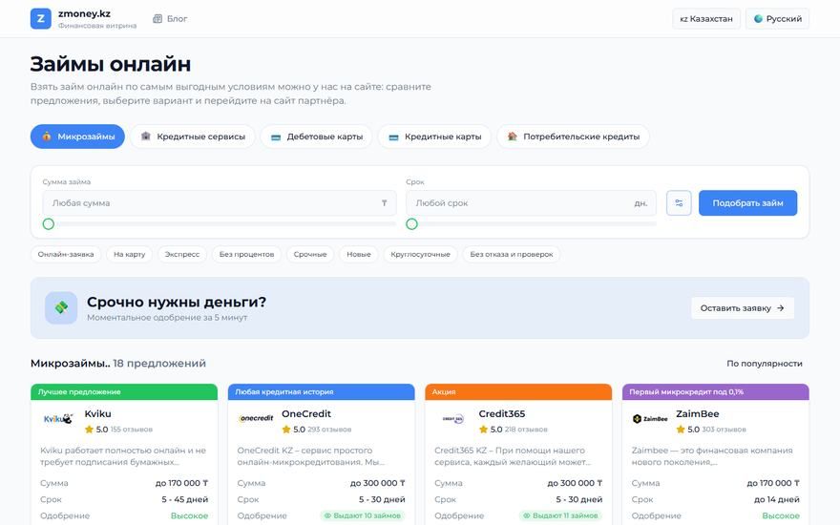Click ZaimBee's Высокое approval value

pyautogui.click(x=781, y=515)
